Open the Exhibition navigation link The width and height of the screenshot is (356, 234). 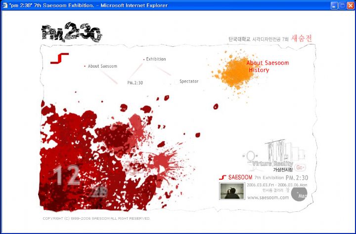pyautogui.click(x=156, y=59)
